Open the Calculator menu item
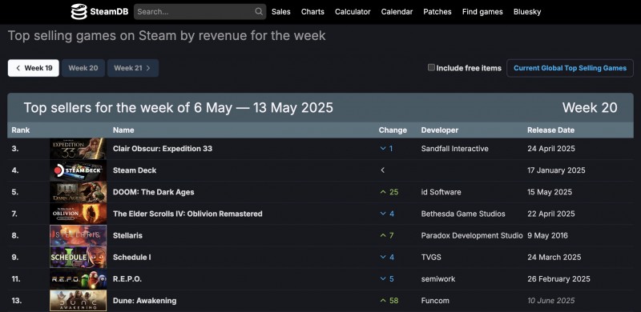Screen dimensions: 641x312 click(353, 12)
